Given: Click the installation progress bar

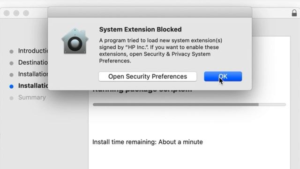Looking at the screenshot, I should [189, 104].
